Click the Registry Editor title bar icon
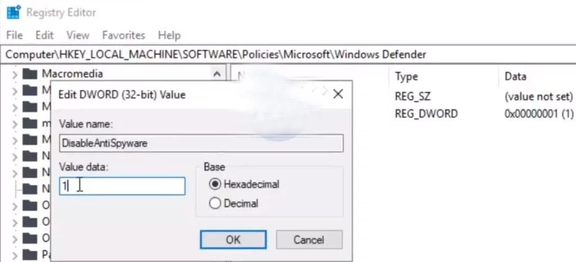Screen dimensions: 576x262 [13, 12]
